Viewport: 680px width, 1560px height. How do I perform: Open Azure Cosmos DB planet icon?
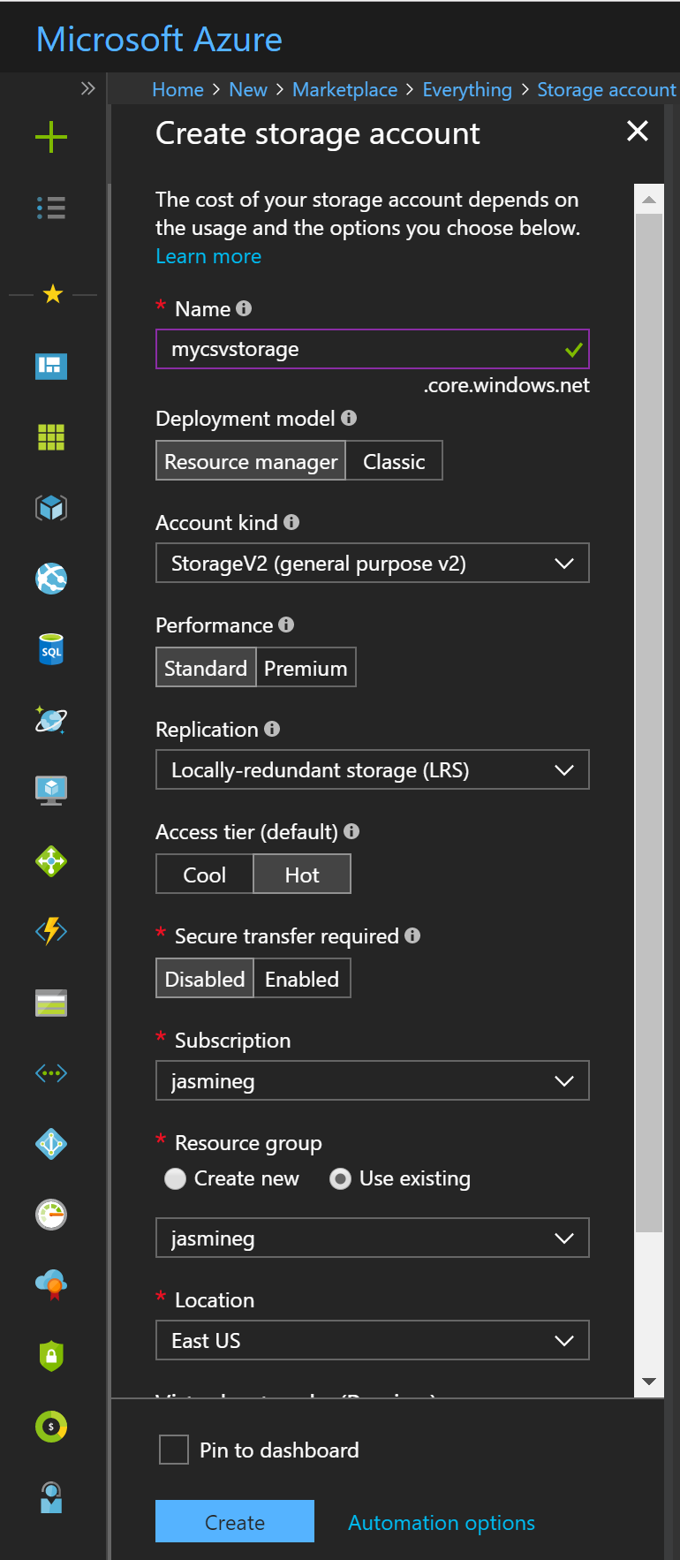tap(51, 720)
